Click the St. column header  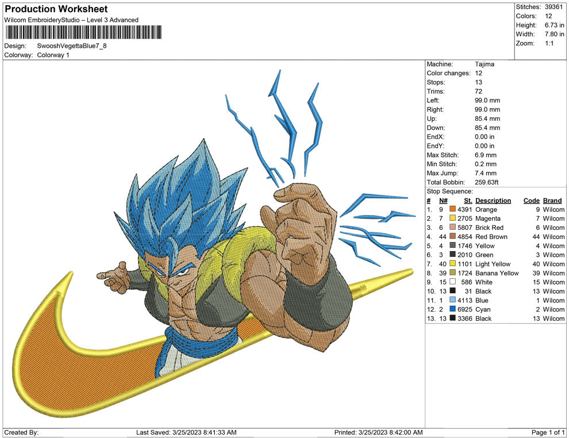click(468, 201)
